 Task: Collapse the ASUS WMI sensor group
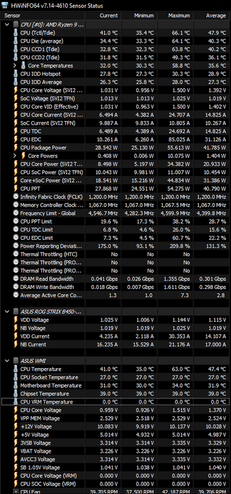pyautogui.click(x=7, y=361)
